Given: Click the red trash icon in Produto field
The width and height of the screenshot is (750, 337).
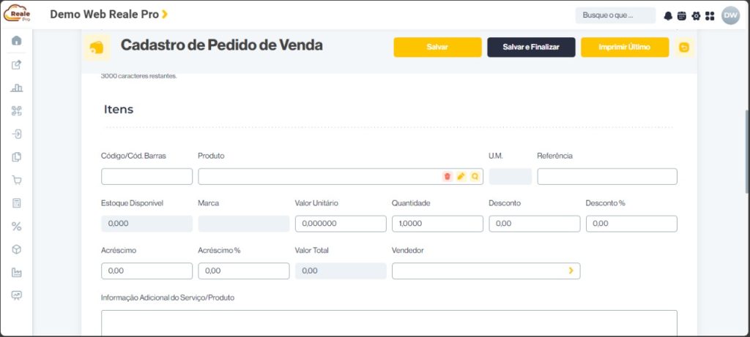Looking at the screenshot, I should click(448, 176).
